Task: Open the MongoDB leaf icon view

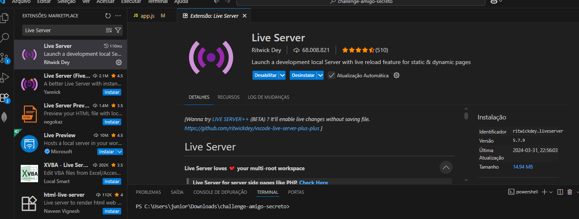Action: 5,117
